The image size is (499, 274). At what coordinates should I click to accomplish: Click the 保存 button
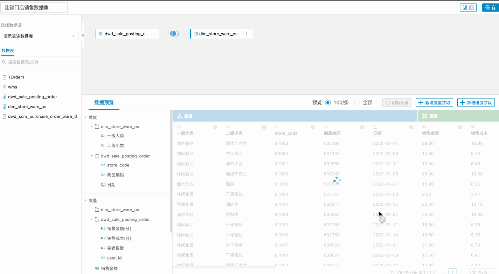490,8
